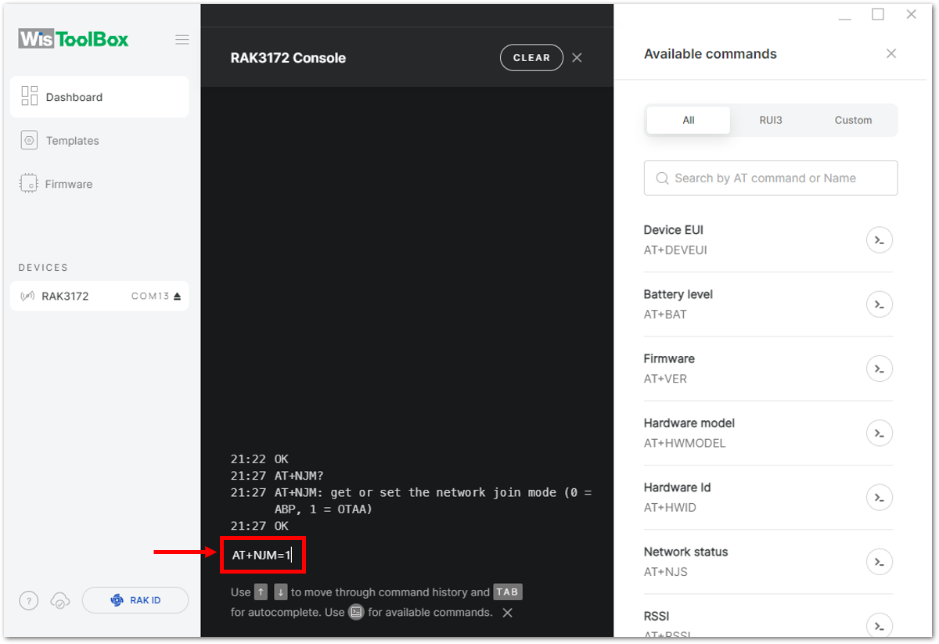Open help via the question mark icon
This screenshot has height=644, width=939.
pos(28,601)
